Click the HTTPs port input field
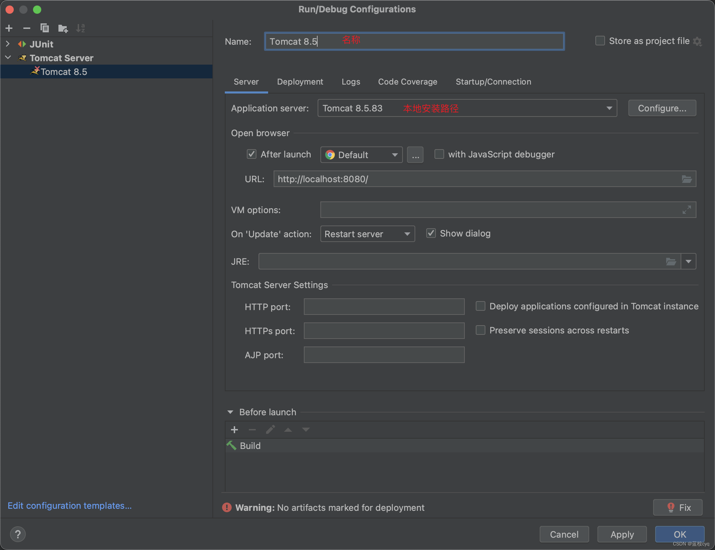Screen dimensions: 715x550 coord(384,331)
